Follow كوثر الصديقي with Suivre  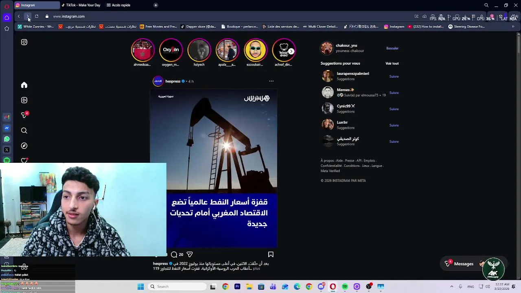394,142
